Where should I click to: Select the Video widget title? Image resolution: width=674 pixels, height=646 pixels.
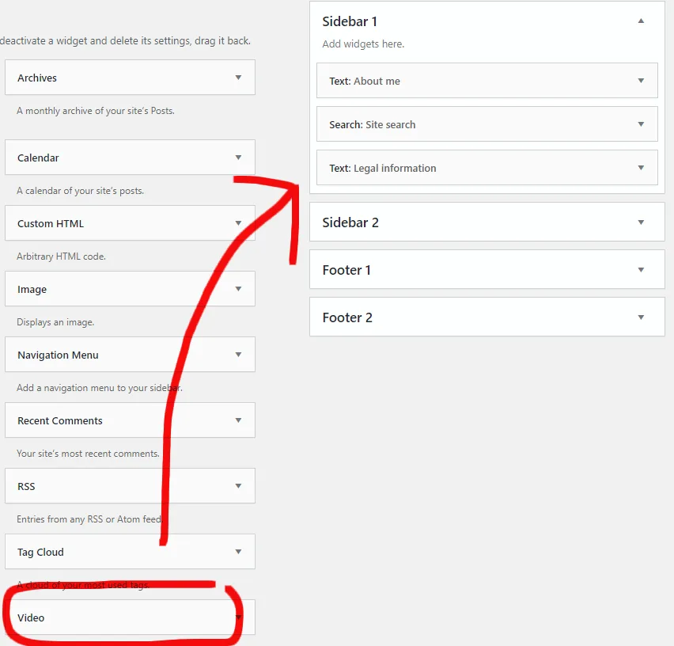[31, 617]
